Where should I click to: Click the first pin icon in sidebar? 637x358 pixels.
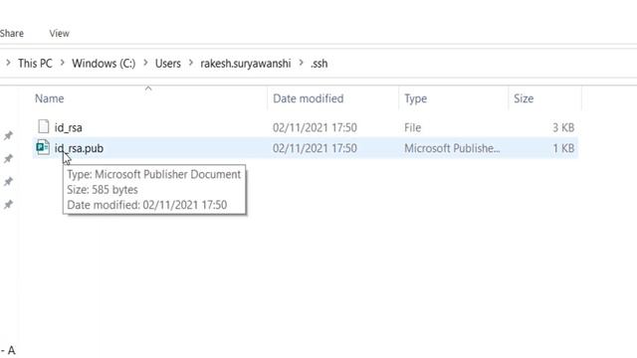[x=8, y=135]
